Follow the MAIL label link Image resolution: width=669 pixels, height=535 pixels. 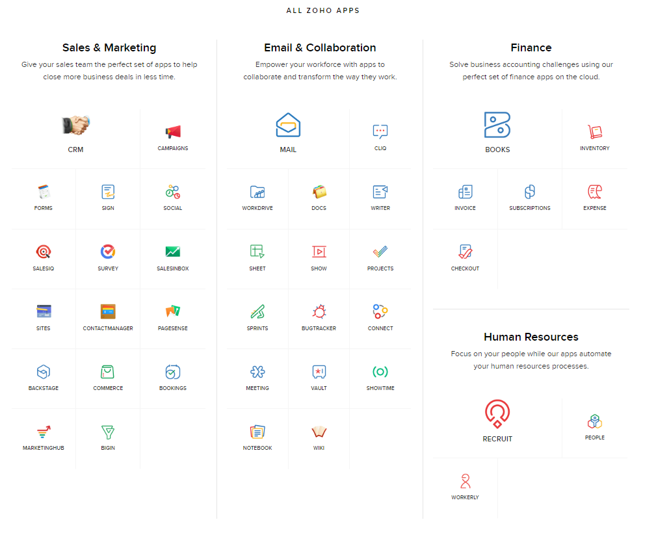(288, 150)
